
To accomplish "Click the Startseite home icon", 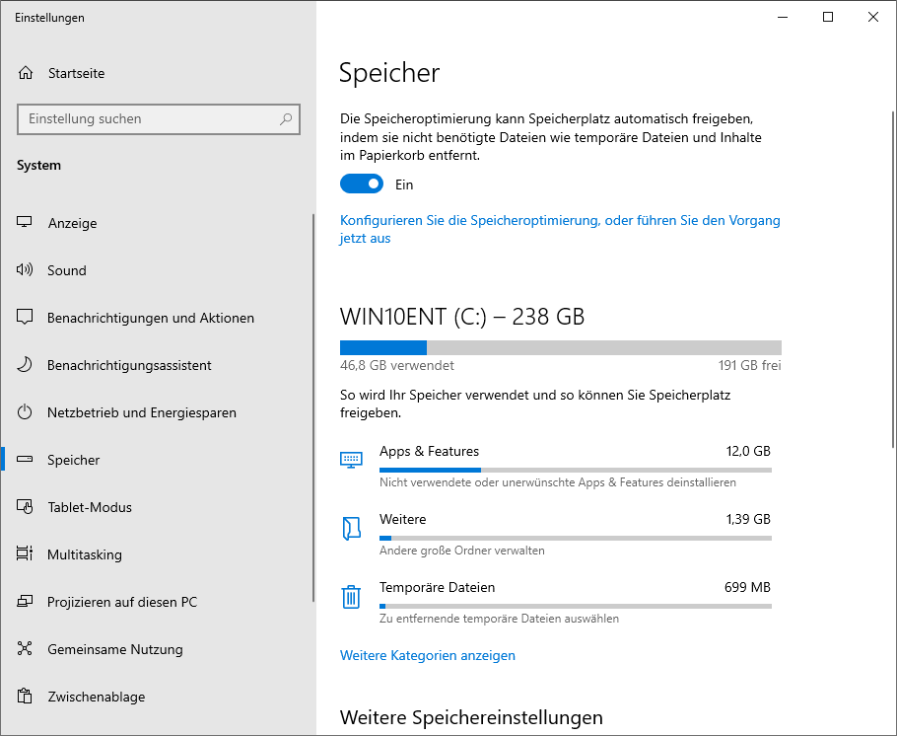I will [x=26, y=73].
